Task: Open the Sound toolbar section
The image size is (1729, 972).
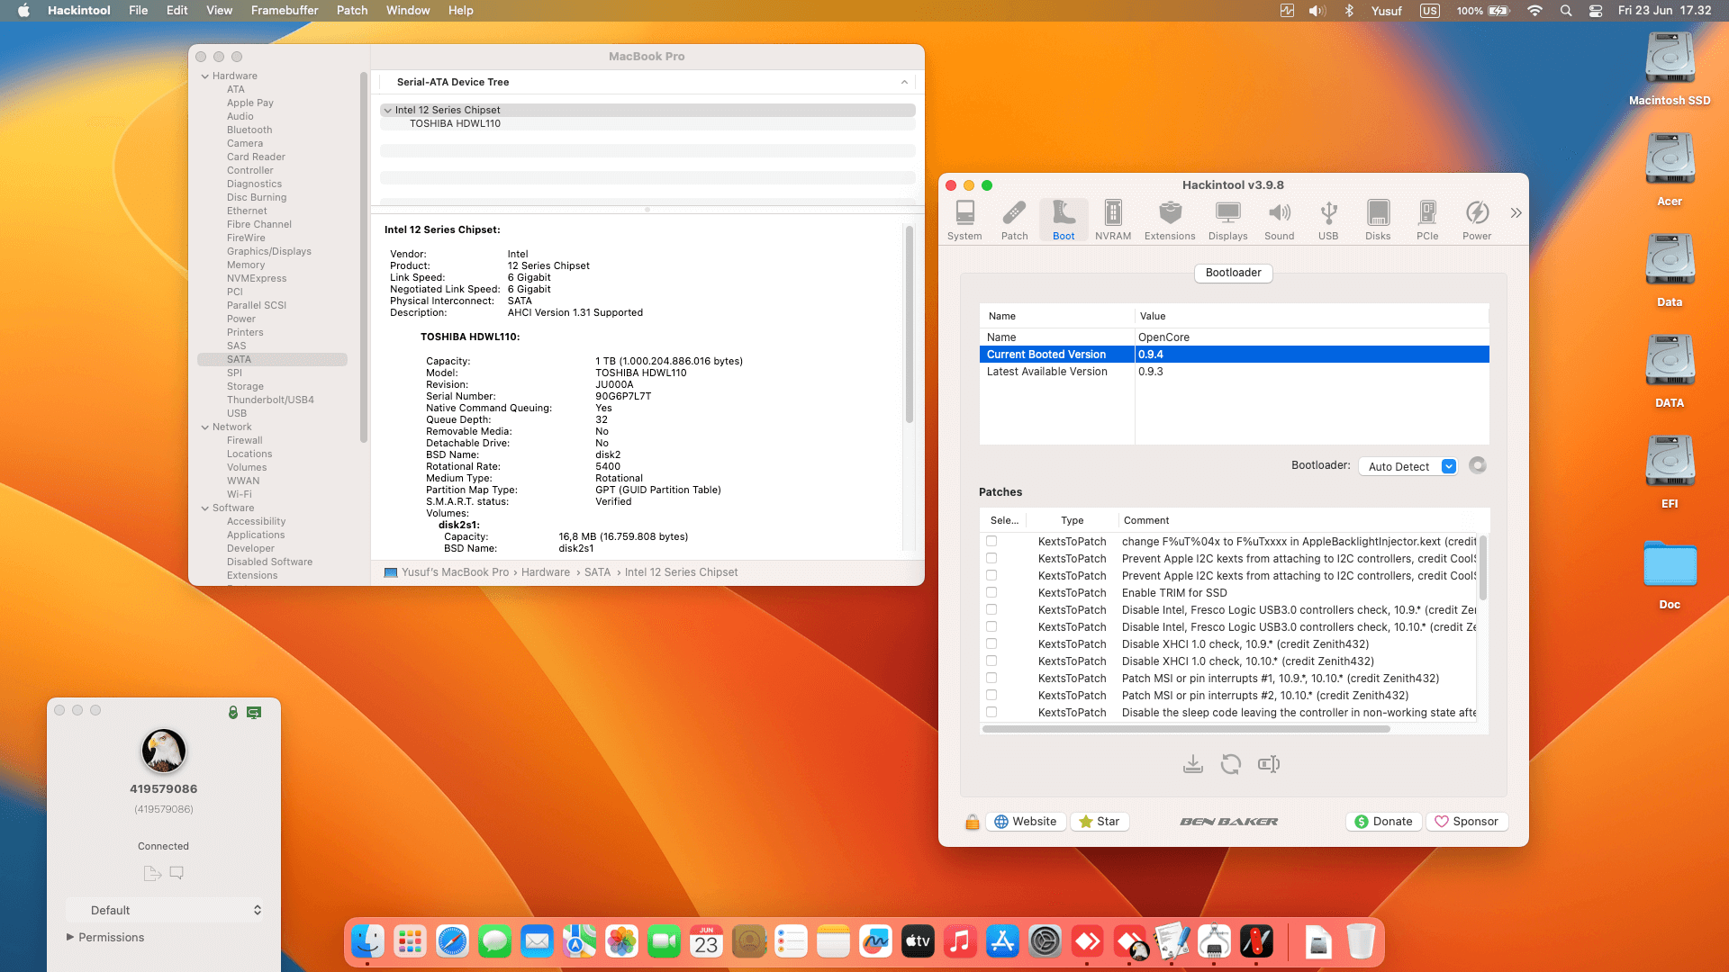Action: point(1279,220)
